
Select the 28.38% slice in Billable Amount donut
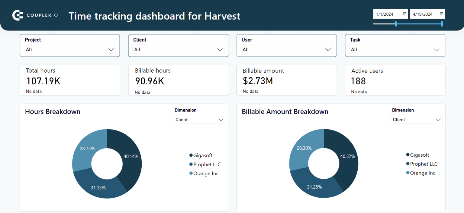[304, 148]
